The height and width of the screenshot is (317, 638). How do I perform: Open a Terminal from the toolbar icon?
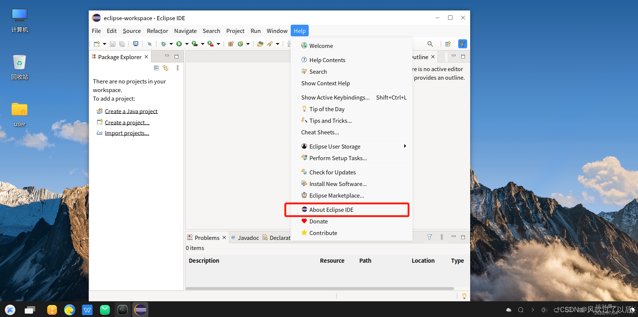(x=136, y=44)
